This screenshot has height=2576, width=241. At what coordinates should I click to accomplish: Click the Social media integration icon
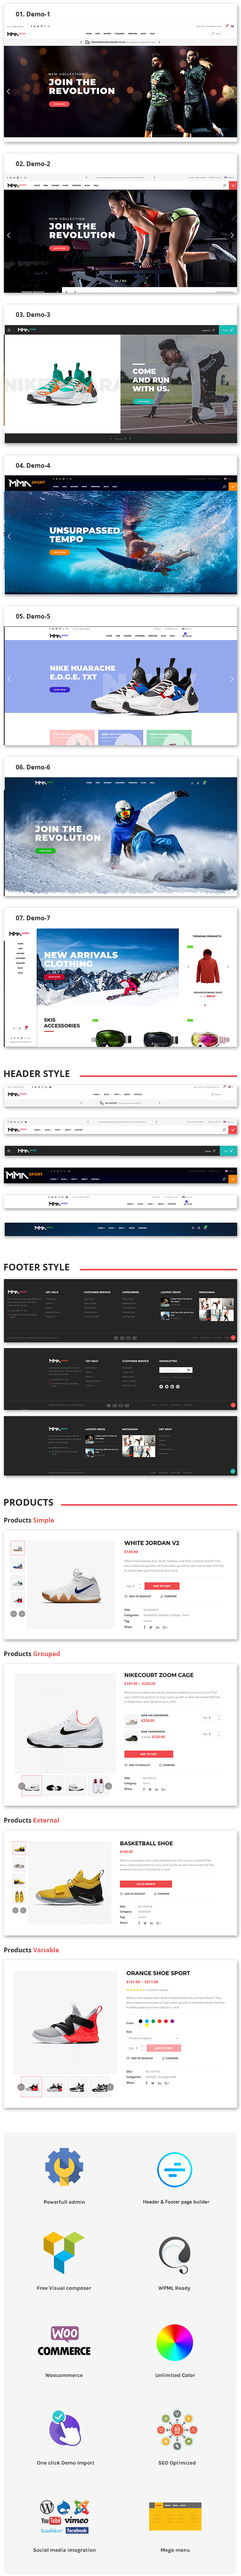point(64,2515)
